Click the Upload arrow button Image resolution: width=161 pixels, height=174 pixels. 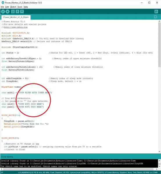click(8, 12)
